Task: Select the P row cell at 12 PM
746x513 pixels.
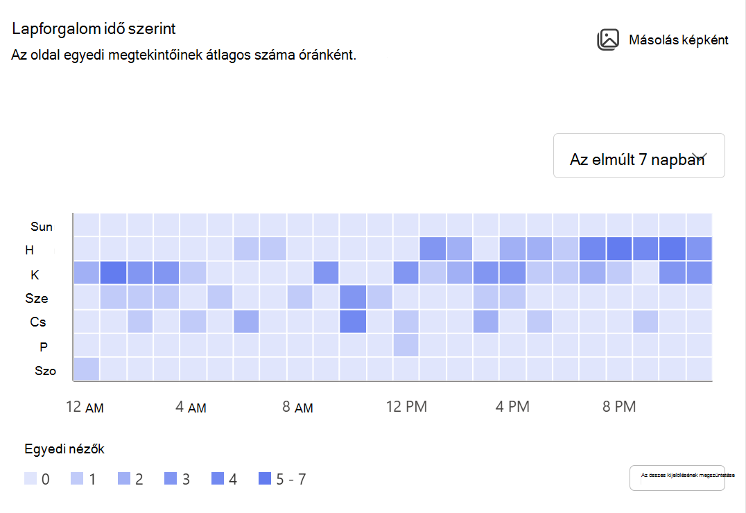Action: click(x=406, y=345)
